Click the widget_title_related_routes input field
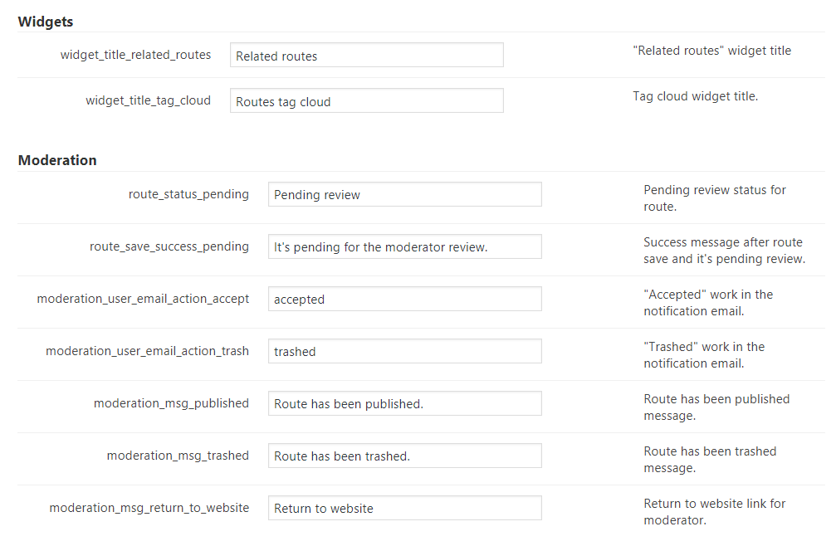Screen dimensions: 836x546 click(x=366, y=56)
